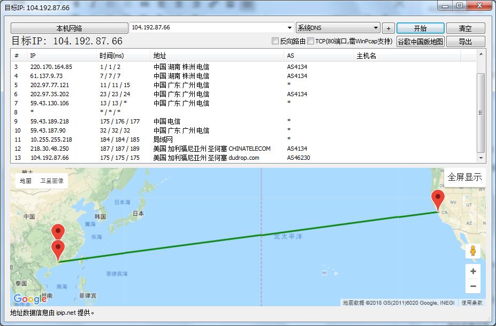496x326 pixels.
Task: Click the map zoom-out minus icon
Action: click(472, 286)
